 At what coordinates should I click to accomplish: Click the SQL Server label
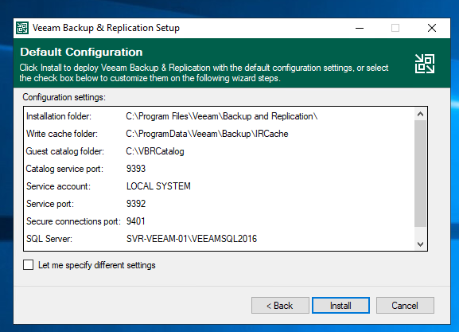pos(49,239)
